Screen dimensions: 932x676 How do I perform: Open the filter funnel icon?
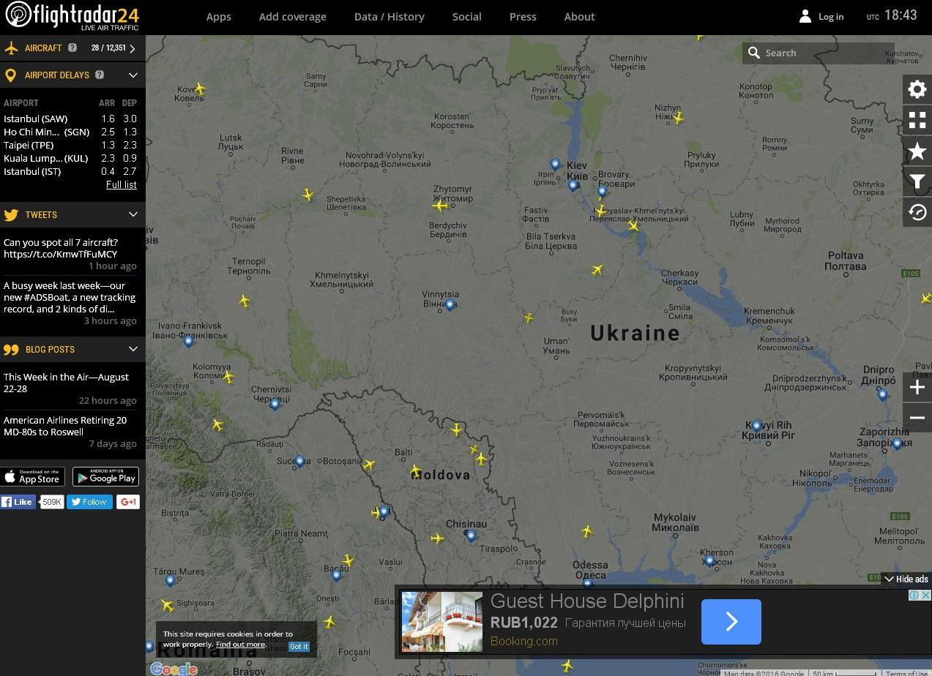(917, 181)
